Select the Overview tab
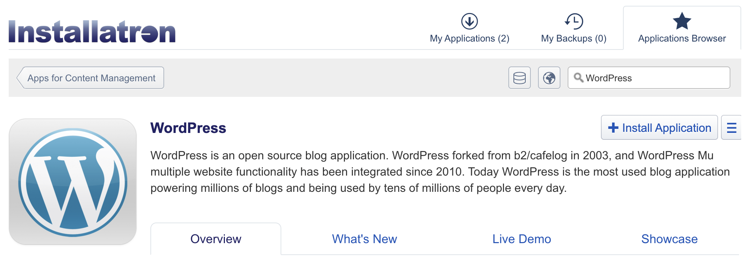 216,239
